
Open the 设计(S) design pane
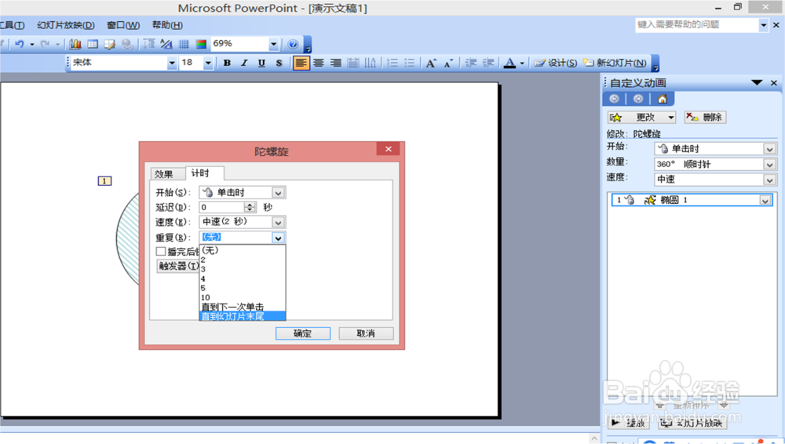(x=555, y=63)
